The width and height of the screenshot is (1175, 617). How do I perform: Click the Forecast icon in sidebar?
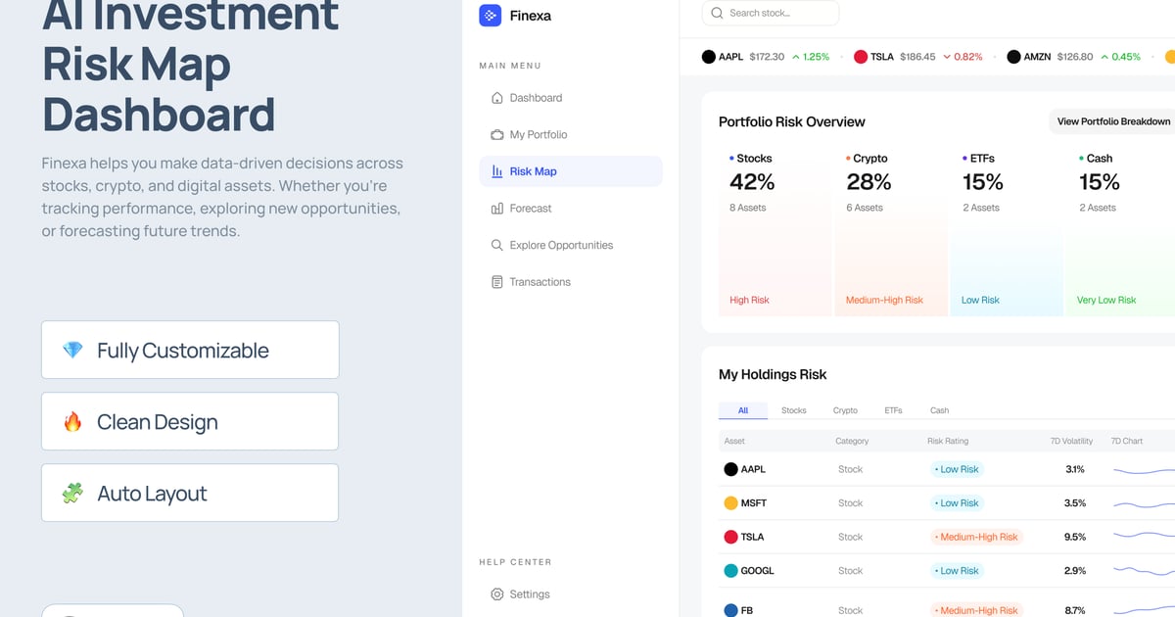[x=497, y=209]
